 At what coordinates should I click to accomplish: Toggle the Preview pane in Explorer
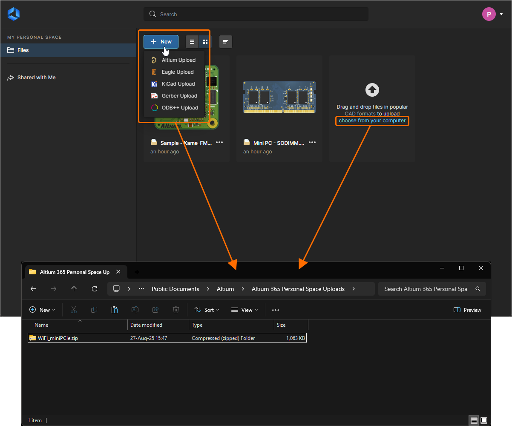tap(467, 310)
